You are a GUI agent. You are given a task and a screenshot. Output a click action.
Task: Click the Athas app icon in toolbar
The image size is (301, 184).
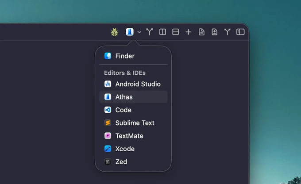(130, 32)
